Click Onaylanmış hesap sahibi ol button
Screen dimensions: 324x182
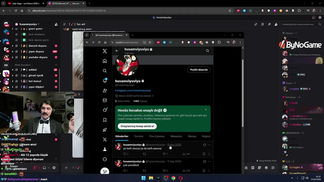[x=137, y=126]
